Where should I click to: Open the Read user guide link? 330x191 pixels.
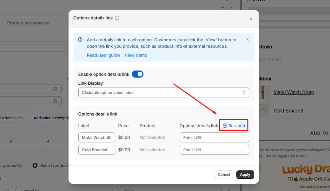coord(103,55)
